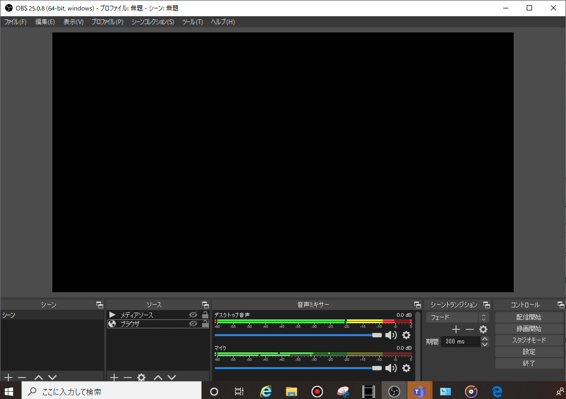Mute the デスクトップ音声 speaker
The height and width of the screenshot is (399, 566).
(x=391, y=335)
